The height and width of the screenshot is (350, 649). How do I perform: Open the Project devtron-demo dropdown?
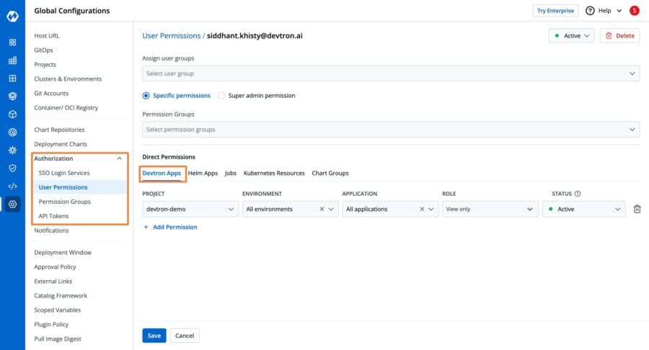click(x=190, y=209)
